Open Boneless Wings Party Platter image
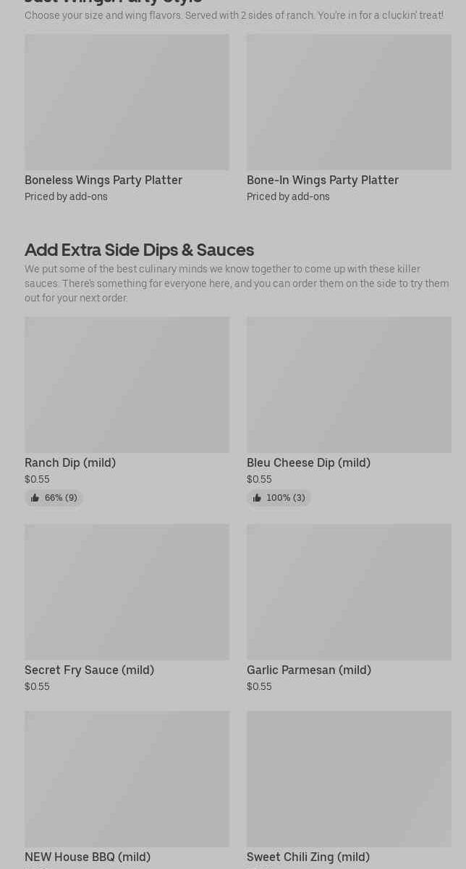This screenshot has height=869, width=466. (x=127, y=102)
